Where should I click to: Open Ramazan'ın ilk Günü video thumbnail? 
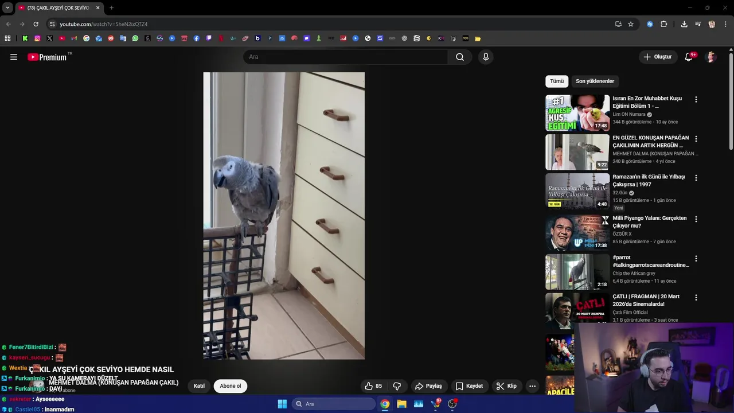(577, 191)
